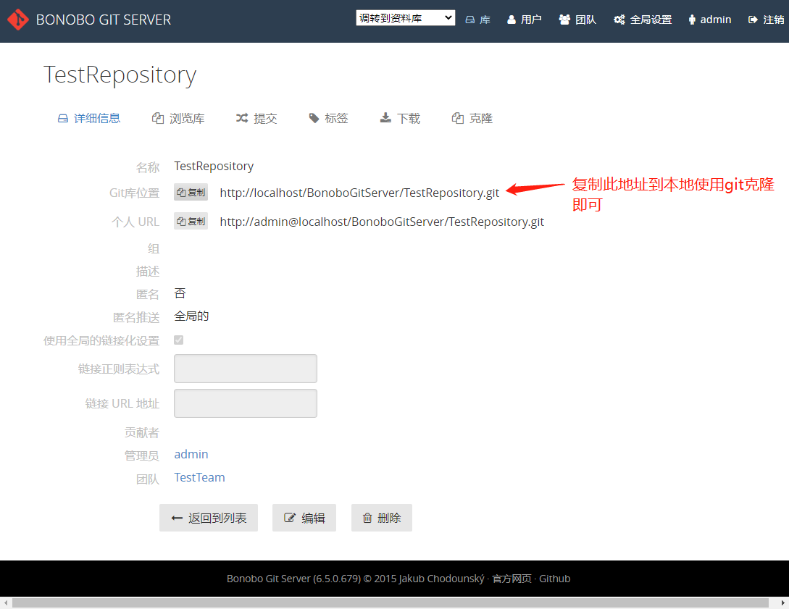The height and width of the screenshot is (609, 789).
Task: Open the 下载 download section
Action: [x=399, y=117]
